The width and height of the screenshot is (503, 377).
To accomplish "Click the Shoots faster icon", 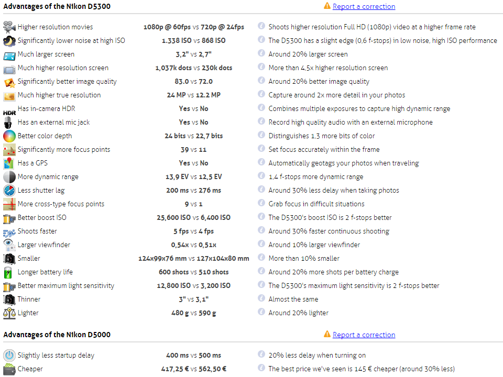I will [9, 233].
